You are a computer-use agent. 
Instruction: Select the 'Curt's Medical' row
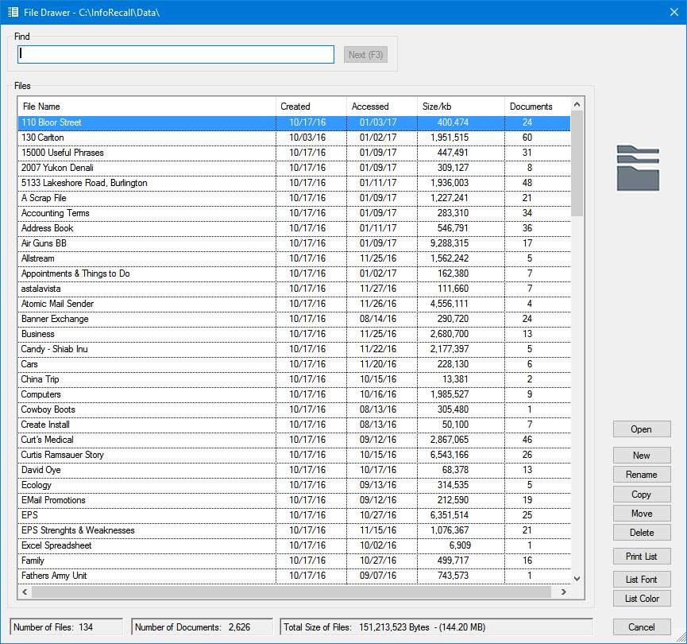[x=294, y=440]
